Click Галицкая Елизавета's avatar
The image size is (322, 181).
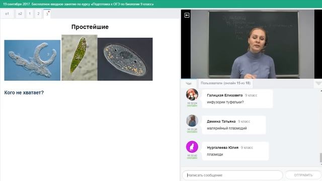(x=192, y=95)
